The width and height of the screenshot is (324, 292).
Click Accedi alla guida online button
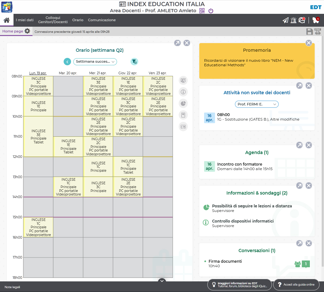[x=296, y=285]
